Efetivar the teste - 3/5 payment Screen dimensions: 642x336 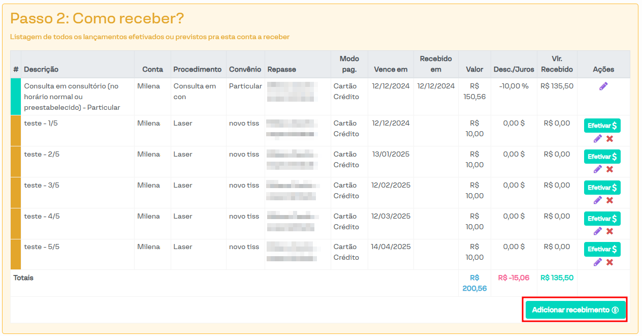[x=602, y=188]
